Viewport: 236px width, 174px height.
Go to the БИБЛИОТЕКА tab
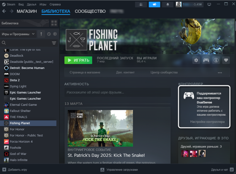point(56,11)
